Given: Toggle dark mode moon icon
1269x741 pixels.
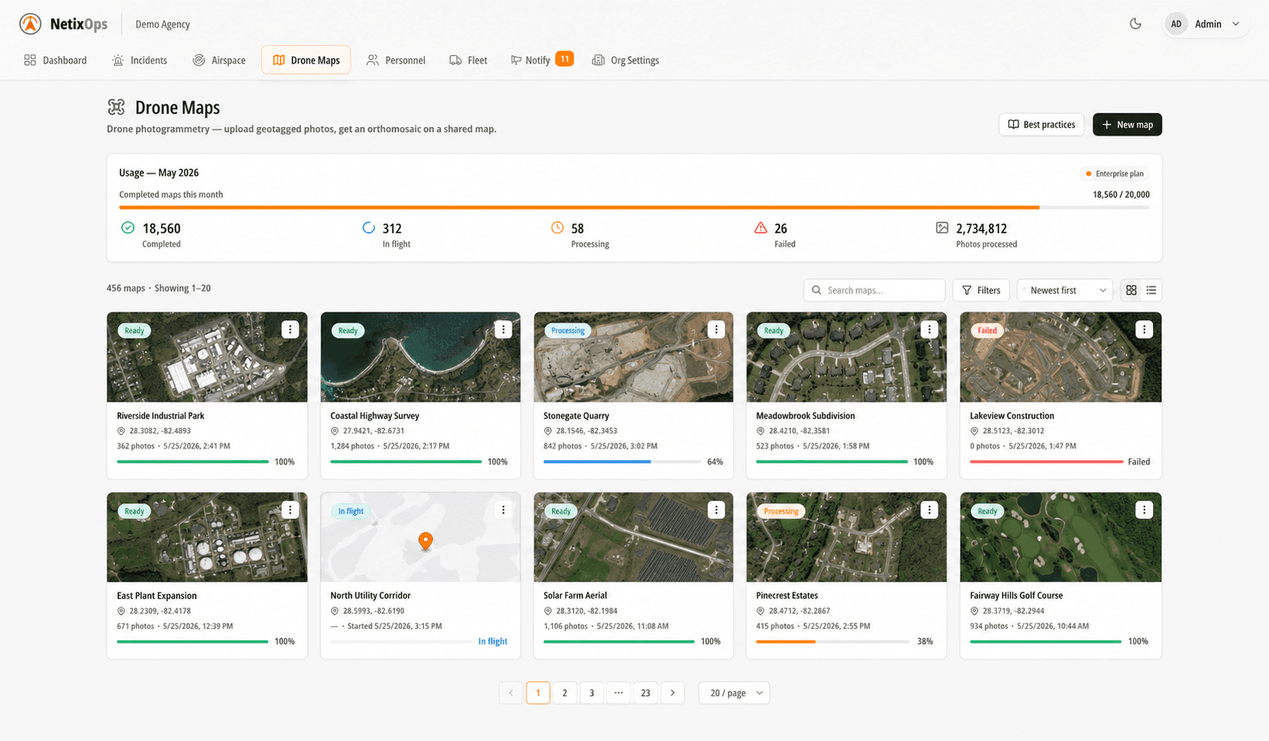Looking at the screenshot, I should (x=1135, y=24).
